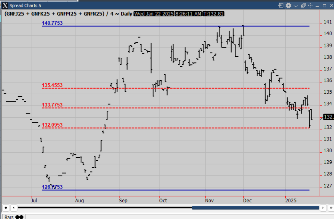The image size is (334, 219).
Task: Click the Wed Jan 22 2025 date label
Action: point(154,14)
